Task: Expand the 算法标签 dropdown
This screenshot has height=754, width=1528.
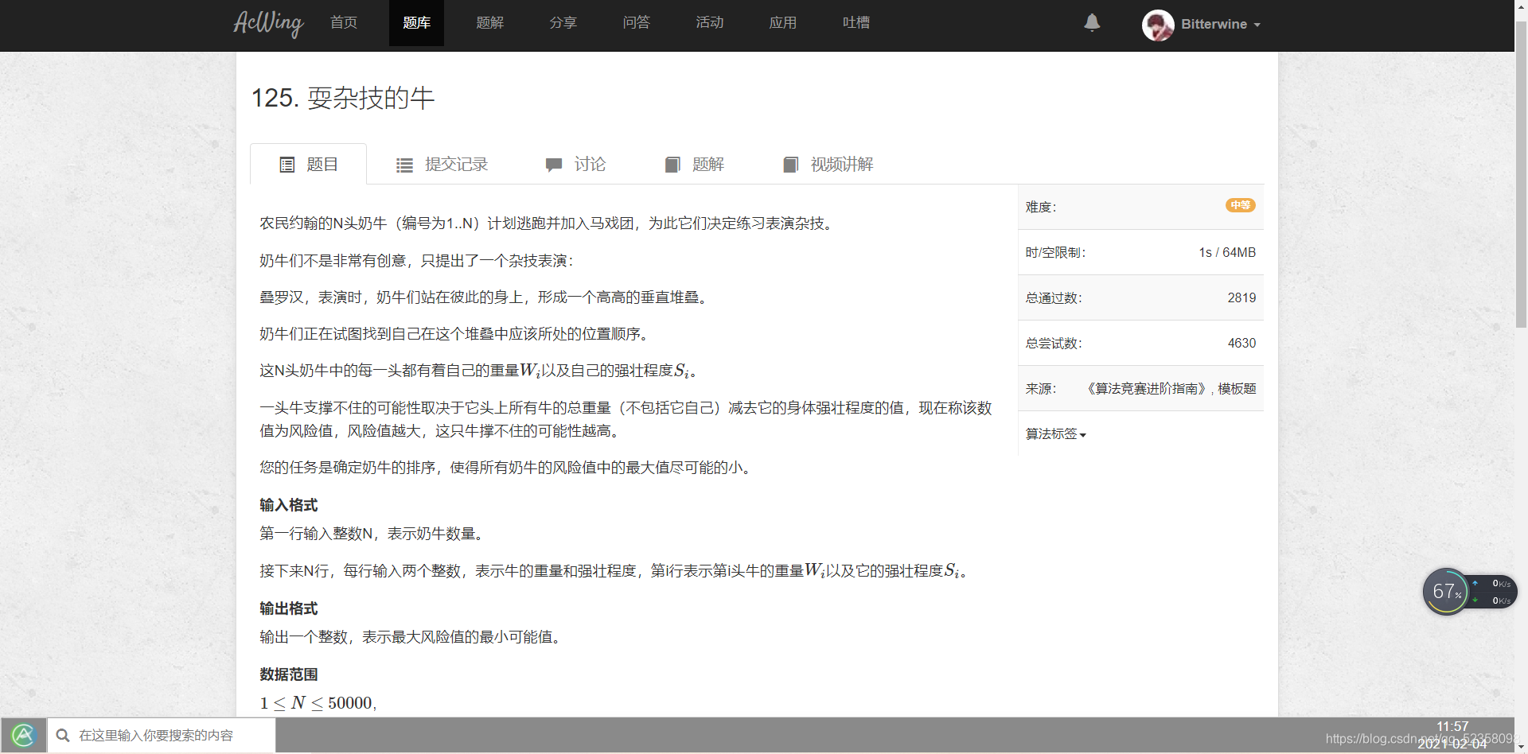Action: tap(1055, 433)
